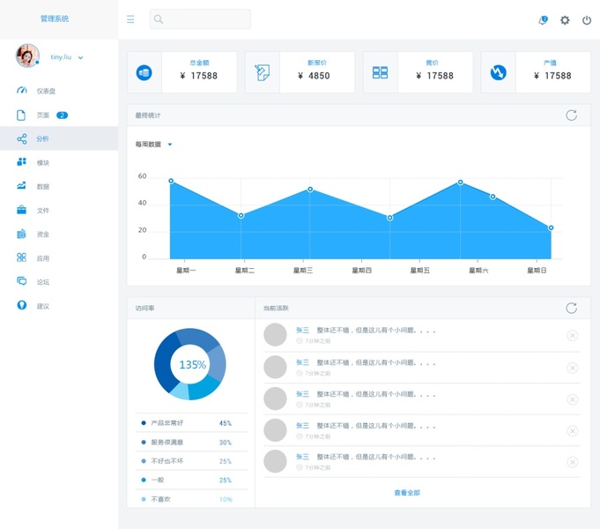Click the 访问率 panel title
This screenshot has width=600, height=529.
point(144,308)
